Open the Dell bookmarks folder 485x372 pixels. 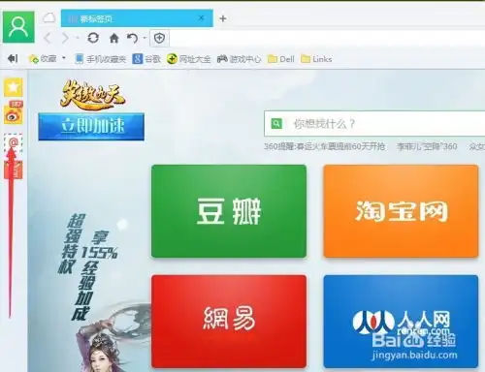(281, 59)
